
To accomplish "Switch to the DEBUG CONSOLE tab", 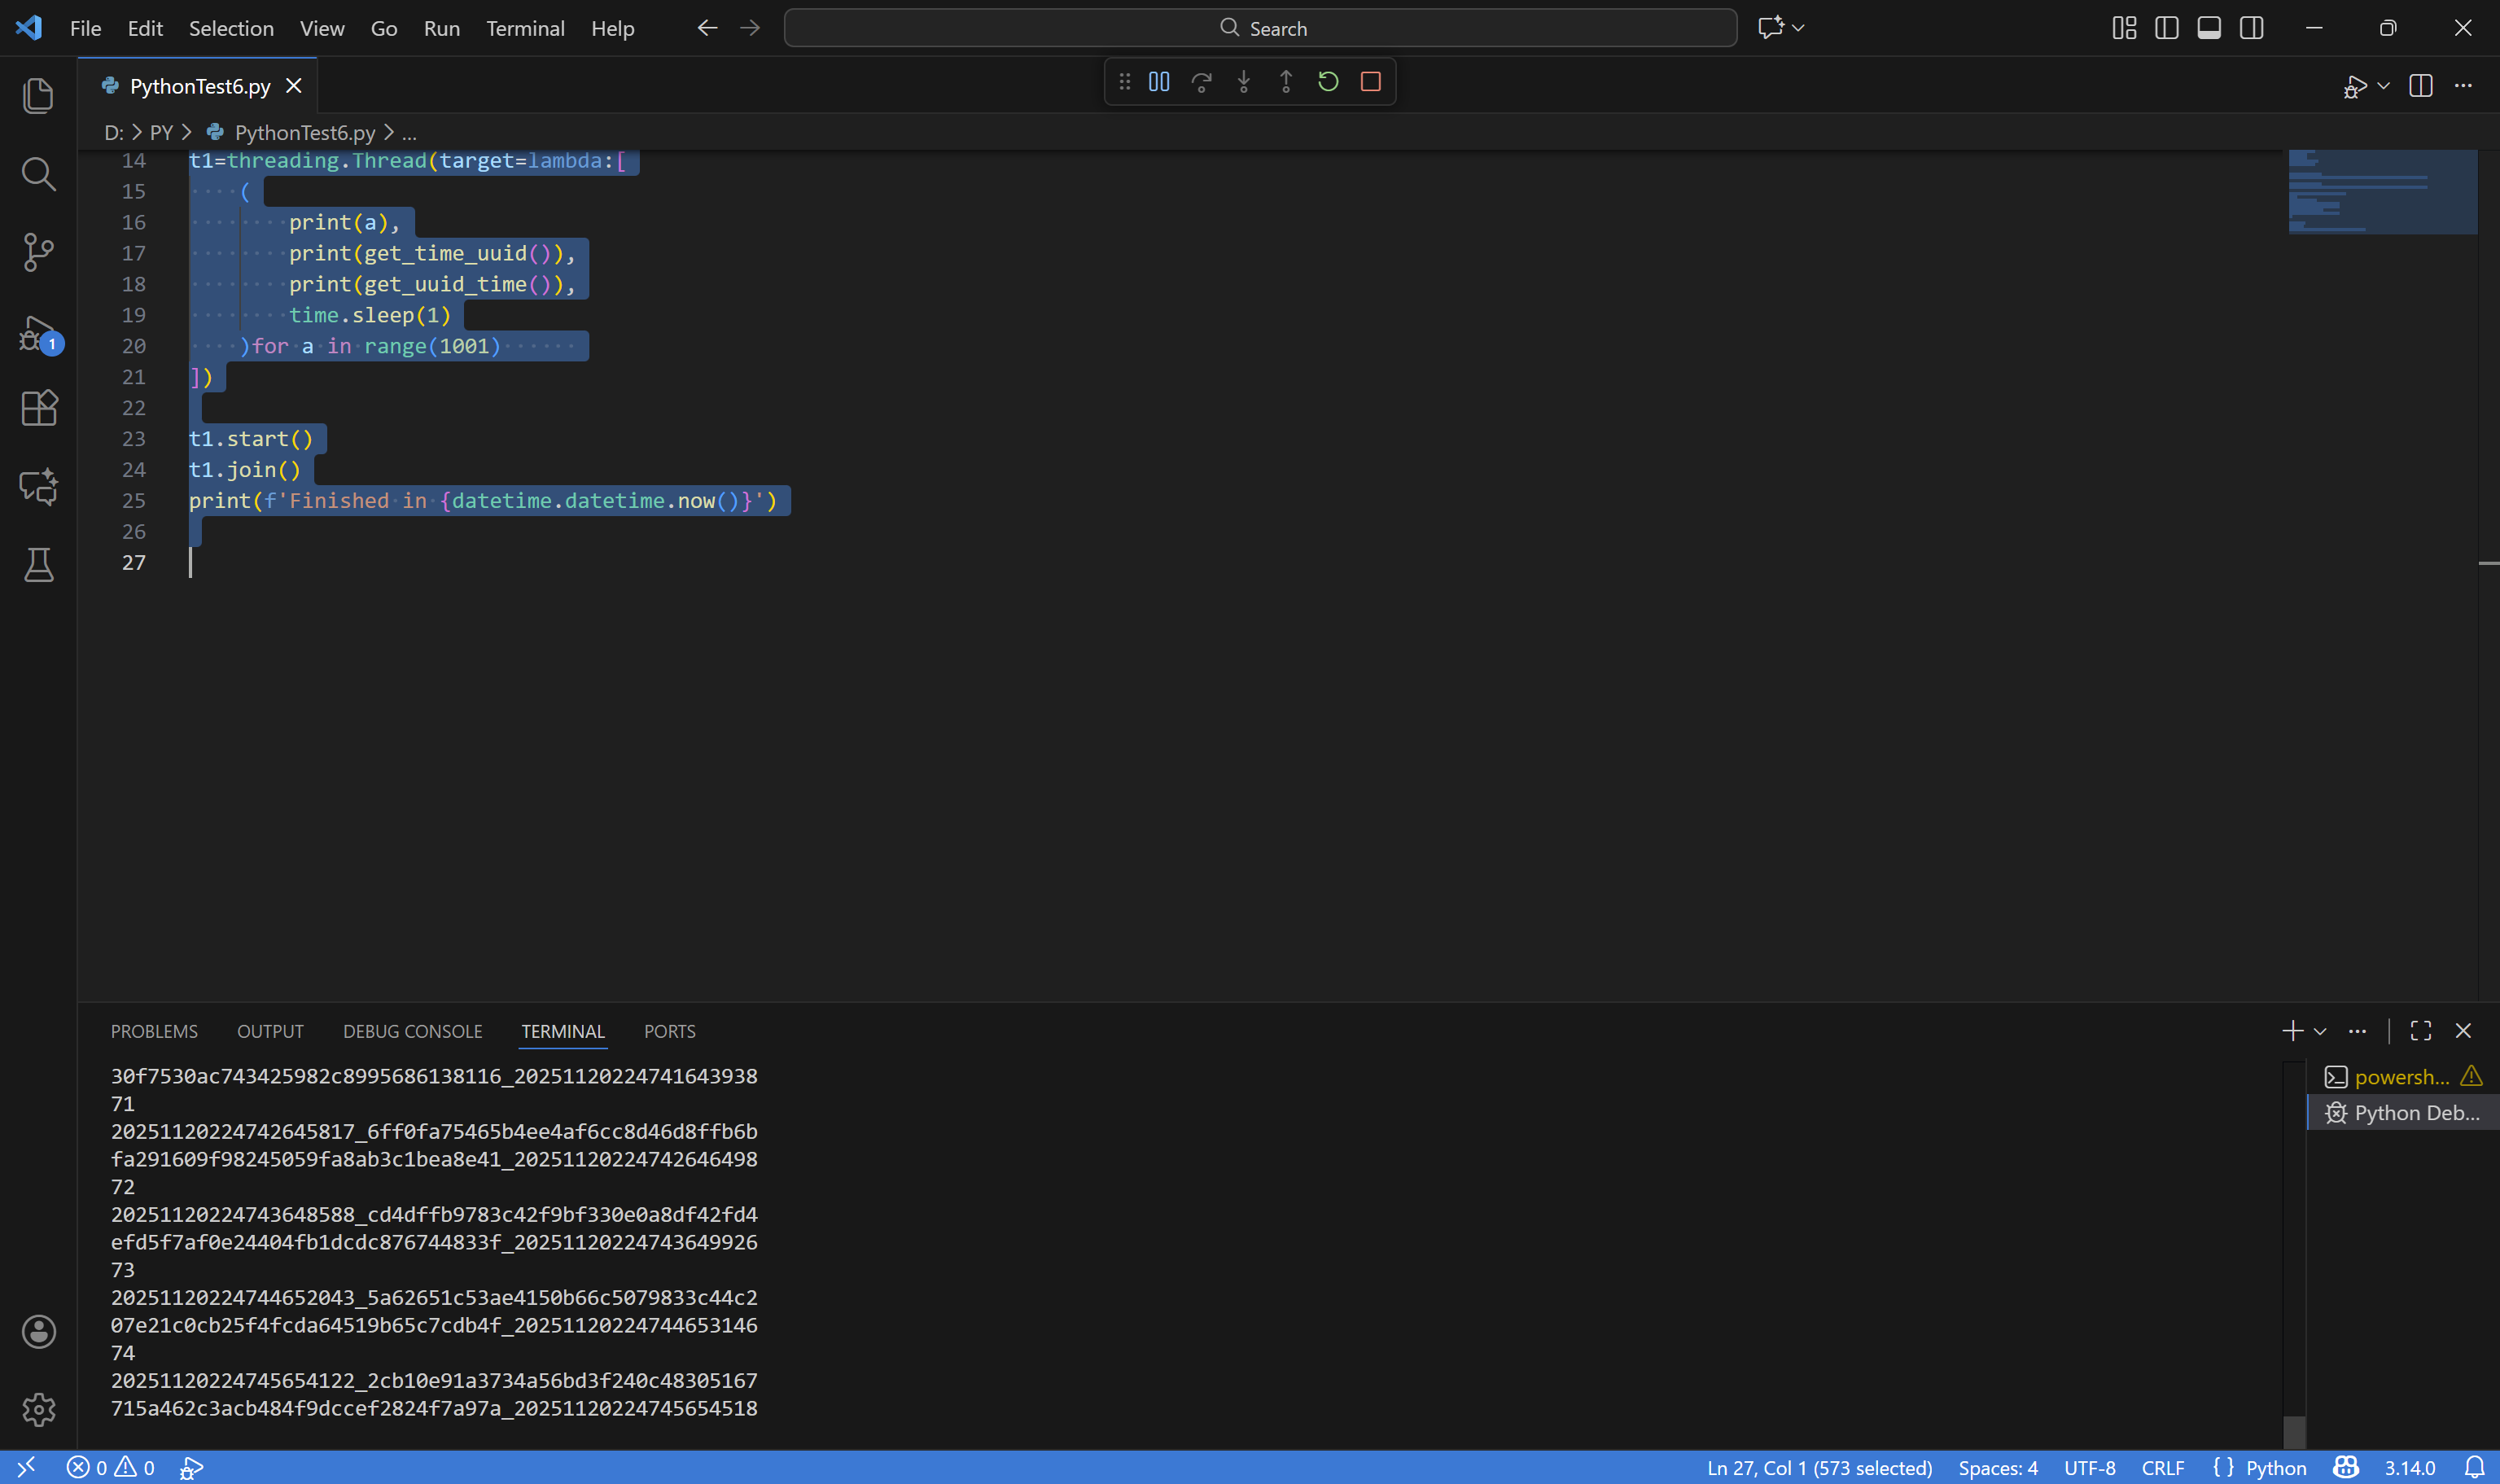I will 412,1031.
